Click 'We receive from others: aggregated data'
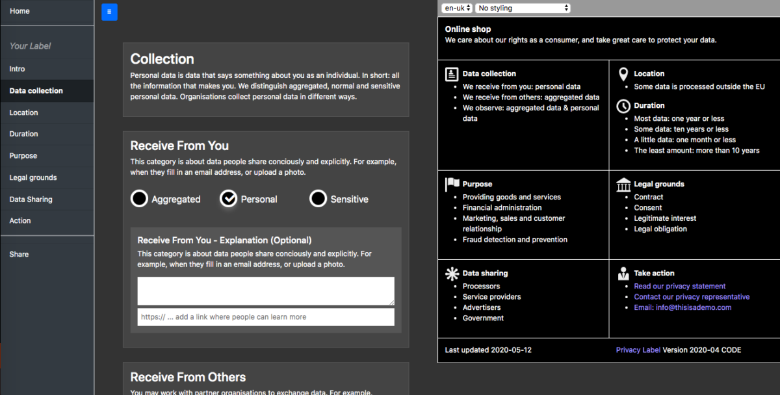 pos(531,97)
